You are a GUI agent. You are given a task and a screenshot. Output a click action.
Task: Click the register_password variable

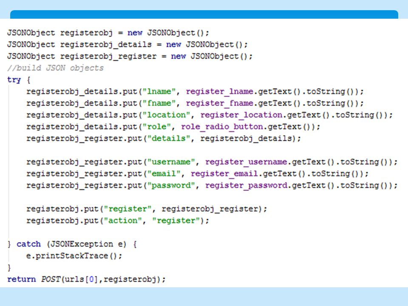[246, 186]
